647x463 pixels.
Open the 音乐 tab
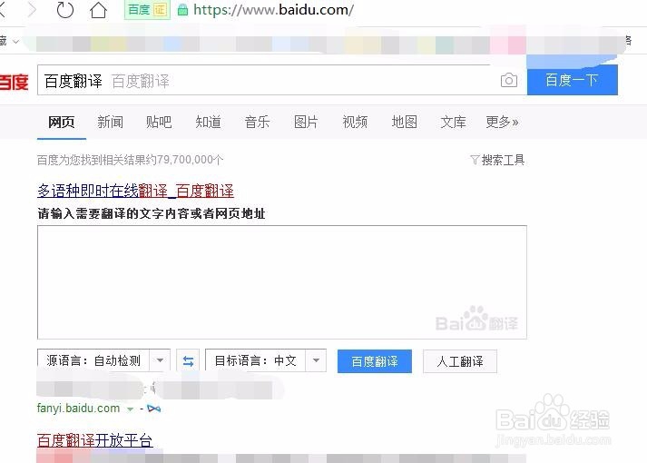click(257, 122)
